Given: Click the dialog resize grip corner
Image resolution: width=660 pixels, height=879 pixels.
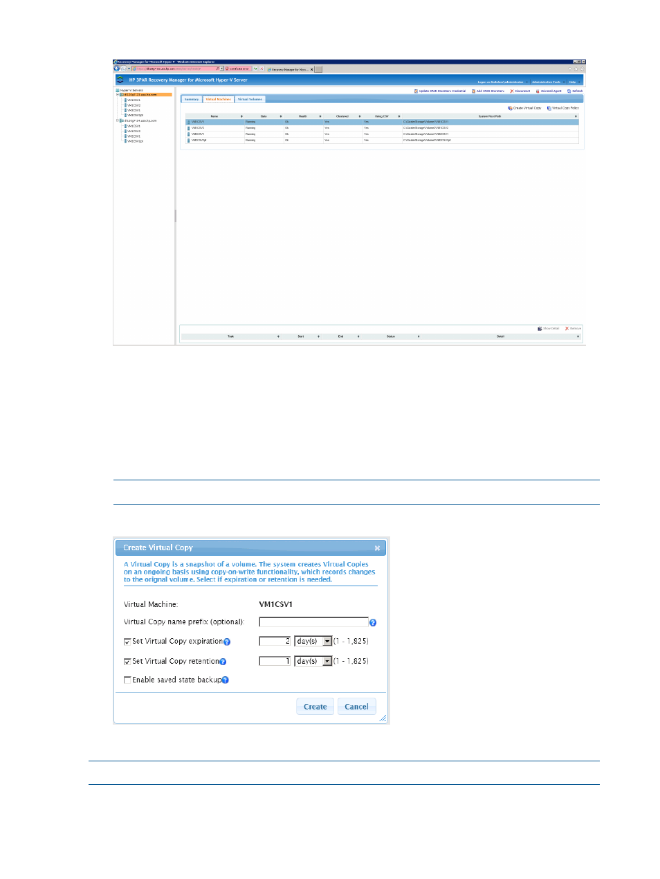Looking at the screenshot, I should [383, 718].
